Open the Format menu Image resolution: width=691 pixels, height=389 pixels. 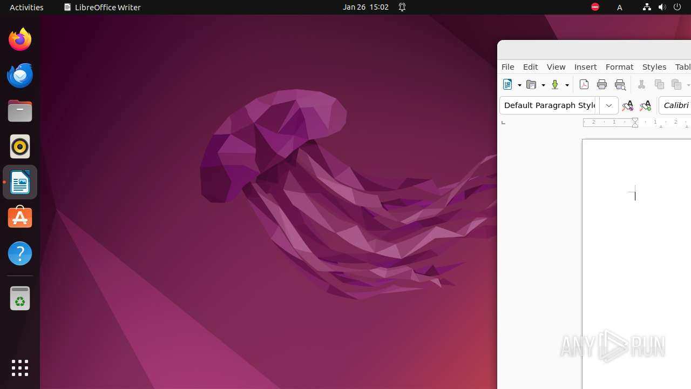click(620, 67)
